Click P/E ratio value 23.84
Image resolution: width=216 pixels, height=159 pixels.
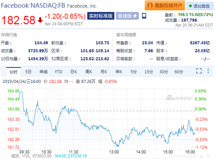pos(147,43)
